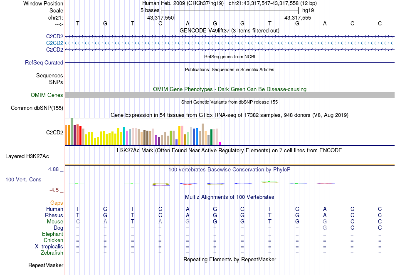Click the 5 bases scale text
395x275 pixels.
(150, 10)
